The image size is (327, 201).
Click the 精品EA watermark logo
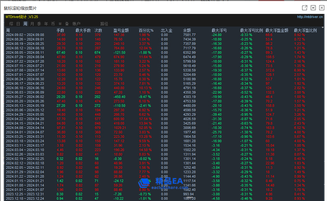[161, 183]
